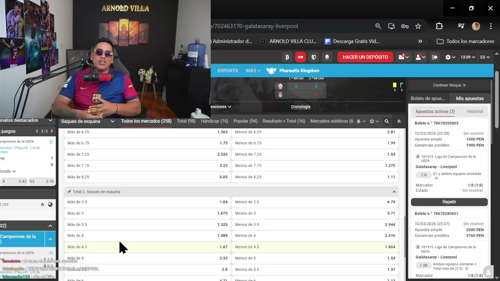Open the red VIP badge
500x281 pixels.
click(x=300, y=57)
